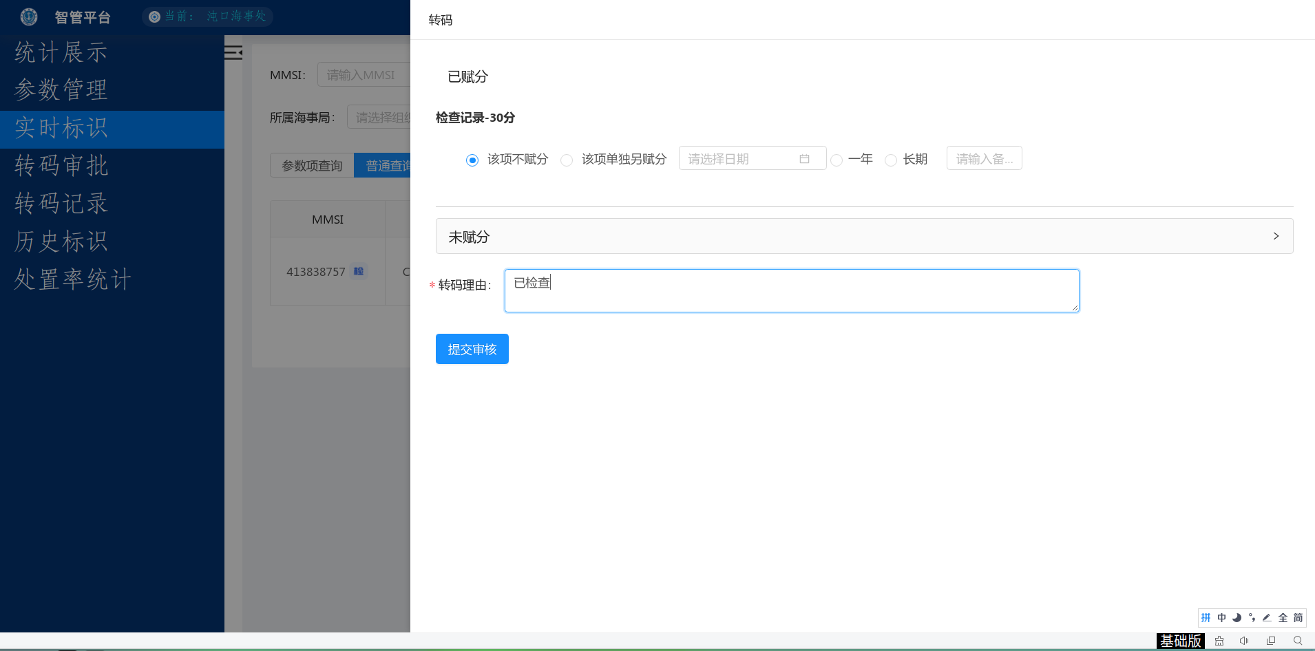Click the 已赋分 section label
Image resolution: width=1315 pixels, height=651 pixels.
pos(467,76)
